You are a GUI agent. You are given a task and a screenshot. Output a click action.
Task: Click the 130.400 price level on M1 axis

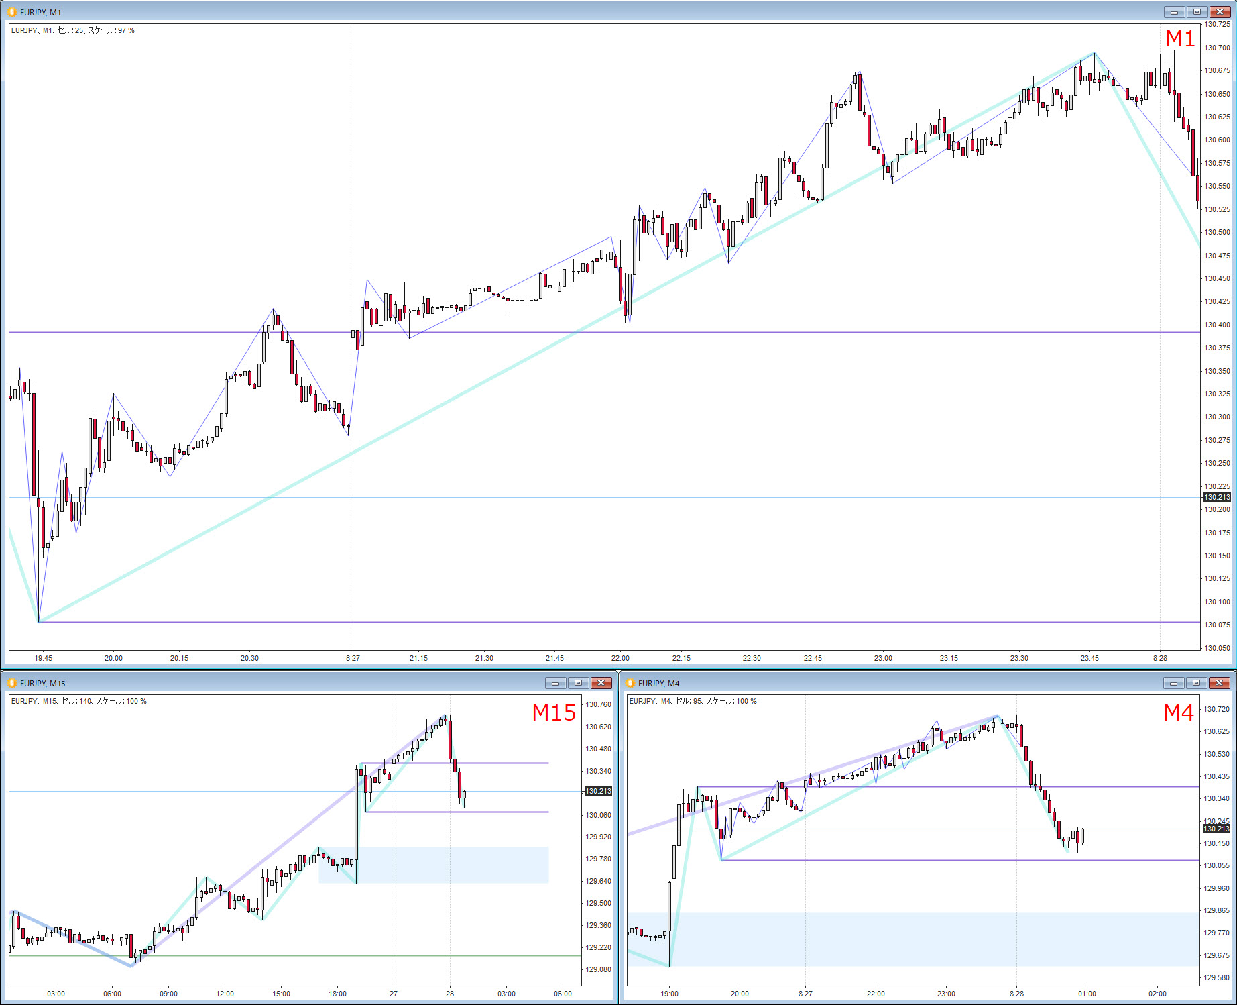pos(1217,325)
